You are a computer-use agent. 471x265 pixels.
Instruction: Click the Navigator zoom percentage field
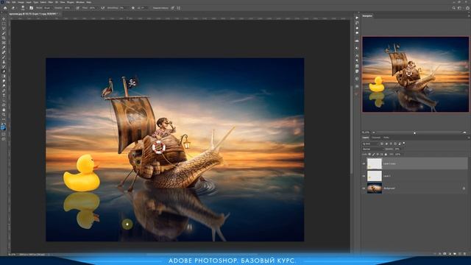click(x=366, y=132)
